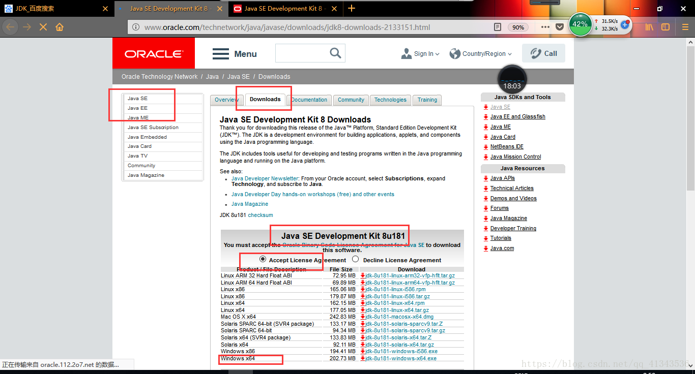The width and height of the screenshot is (695, 374).
Task: Click the Oracle logo
Action: [x=153, y=53]
